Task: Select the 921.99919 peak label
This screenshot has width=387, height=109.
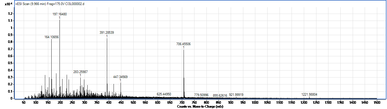Action: (236, 95)
